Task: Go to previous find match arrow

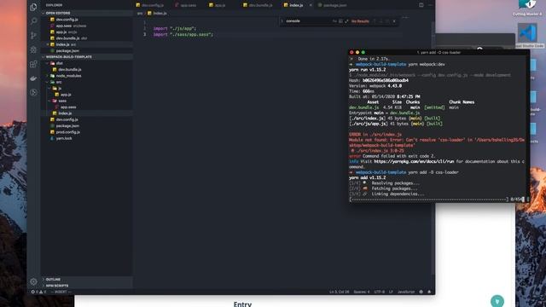Action: [375, 21]
